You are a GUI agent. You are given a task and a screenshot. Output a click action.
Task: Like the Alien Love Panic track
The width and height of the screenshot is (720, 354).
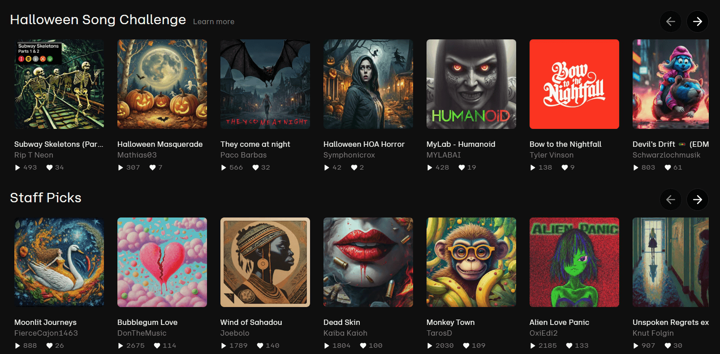(569, 345)
